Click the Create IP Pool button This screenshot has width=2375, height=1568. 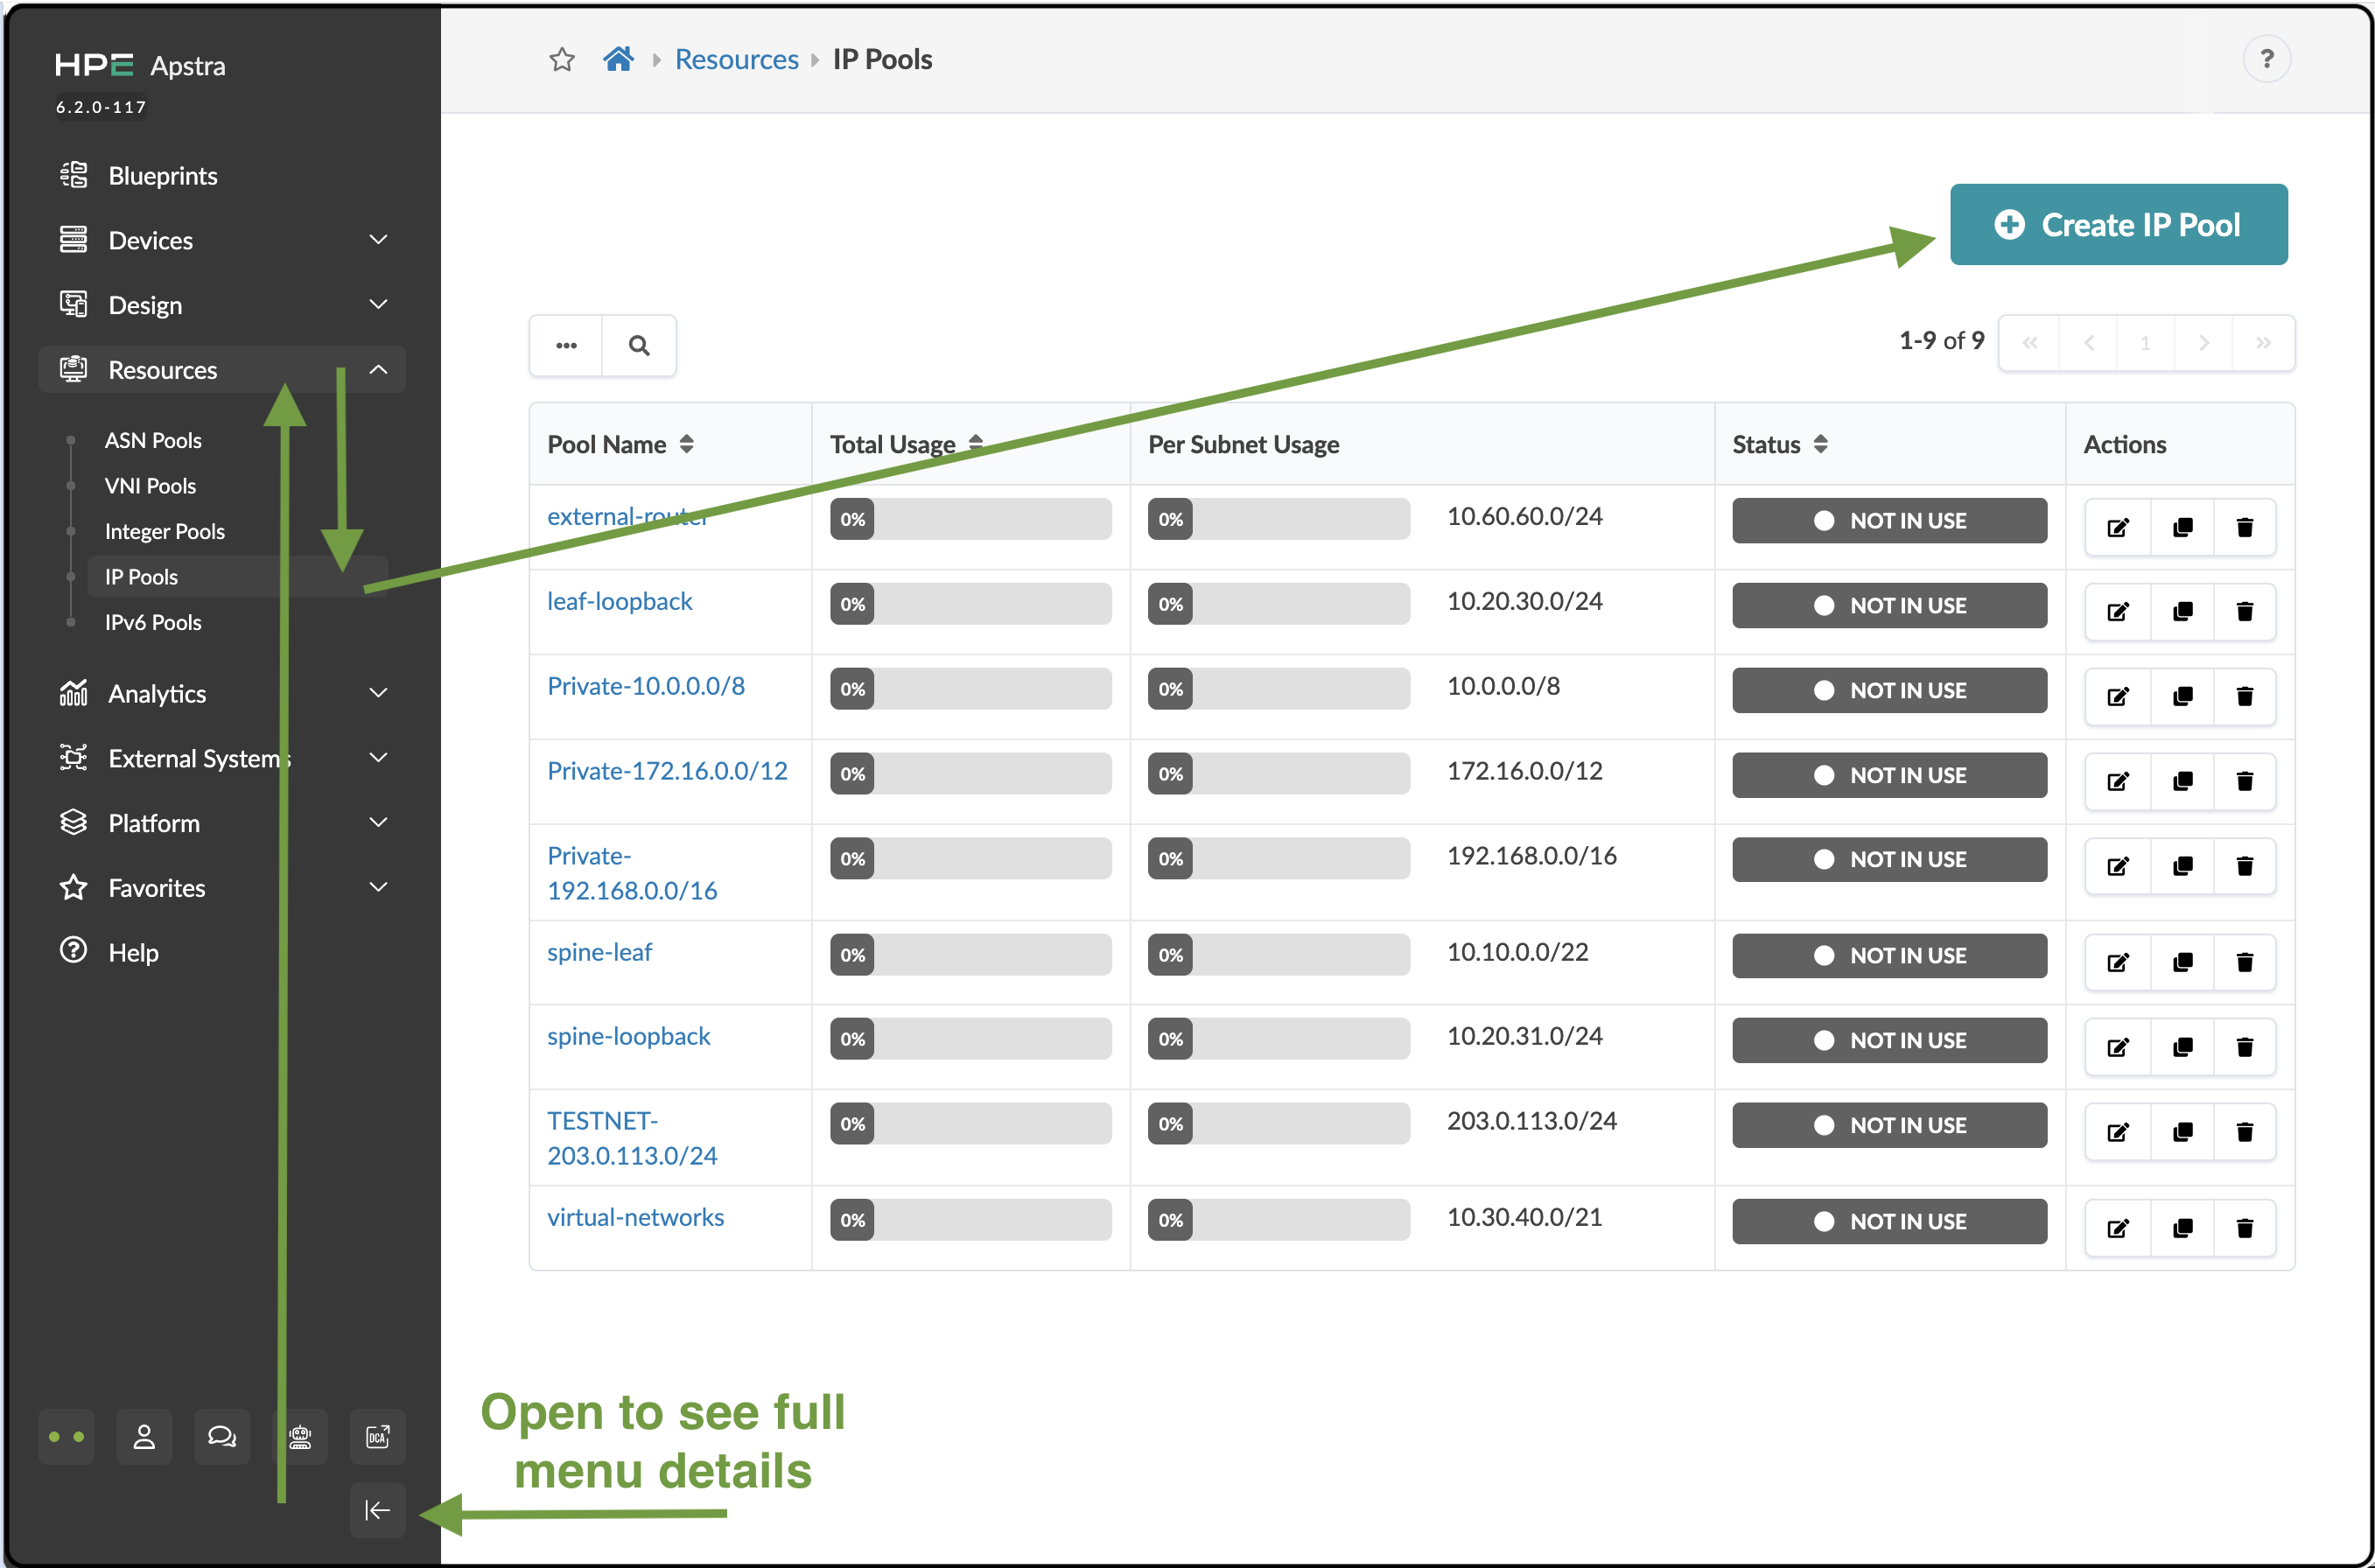(x=2118, y=225)
